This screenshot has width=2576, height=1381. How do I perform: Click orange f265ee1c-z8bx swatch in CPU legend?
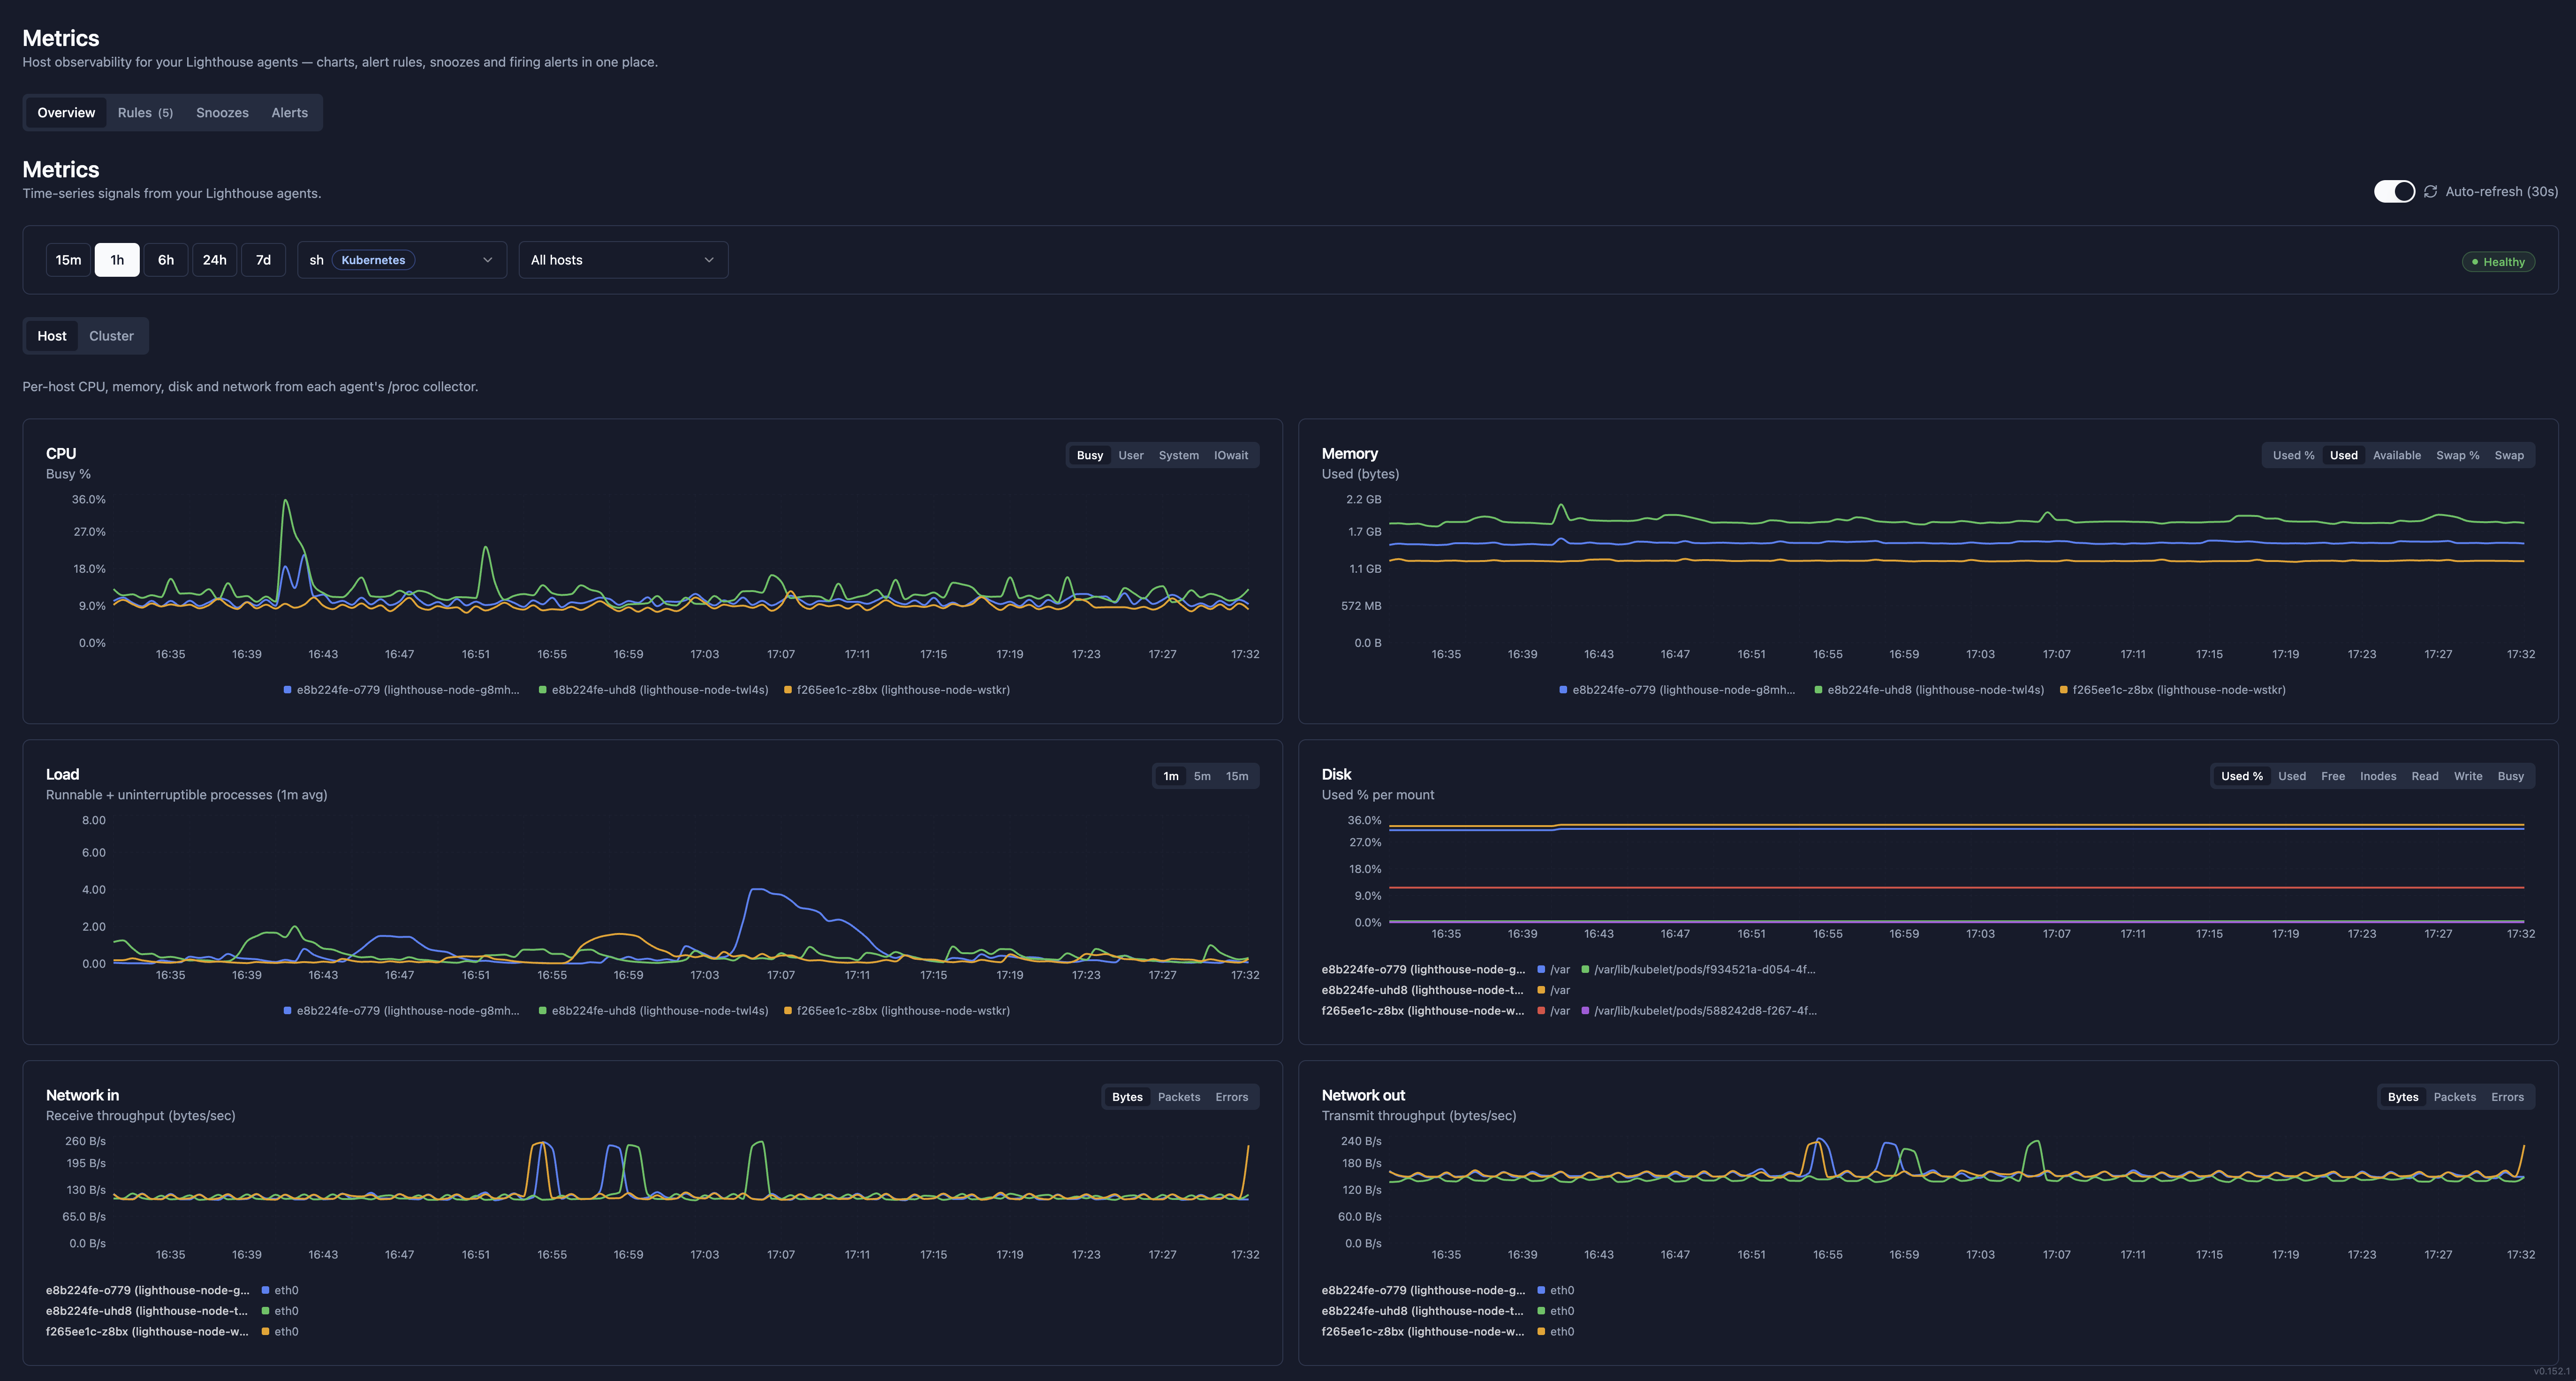[788, 690]
